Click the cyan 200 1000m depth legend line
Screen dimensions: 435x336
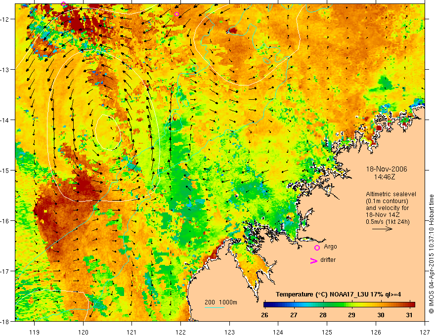pos(215,307)
